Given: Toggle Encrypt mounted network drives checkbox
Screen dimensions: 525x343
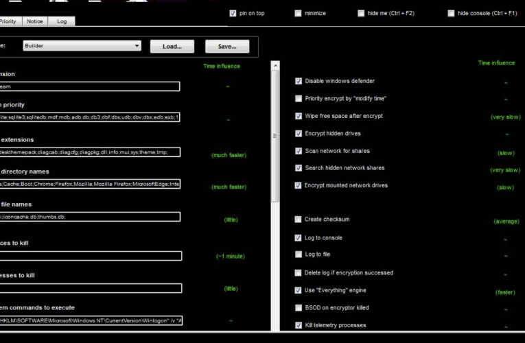Looking at the screenshot, I should 298,185.
